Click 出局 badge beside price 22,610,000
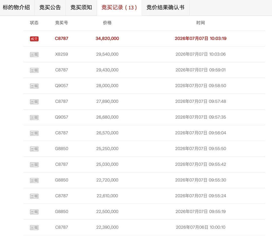This screenshot has width=272, height=239. point(34,196)
